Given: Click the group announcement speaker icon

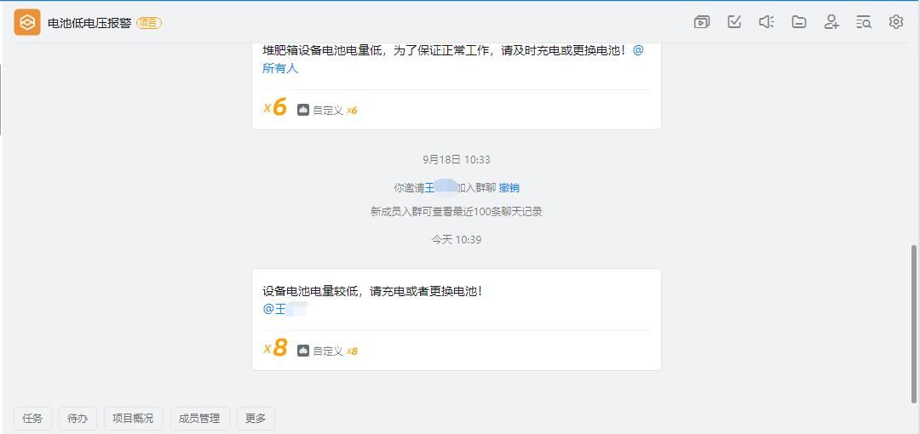Looking at the screenshot, I should tap(767, 22).
